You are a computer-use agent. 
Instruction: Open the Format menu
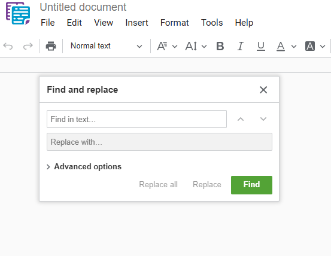pyautogui.click(x=174, y=23)
